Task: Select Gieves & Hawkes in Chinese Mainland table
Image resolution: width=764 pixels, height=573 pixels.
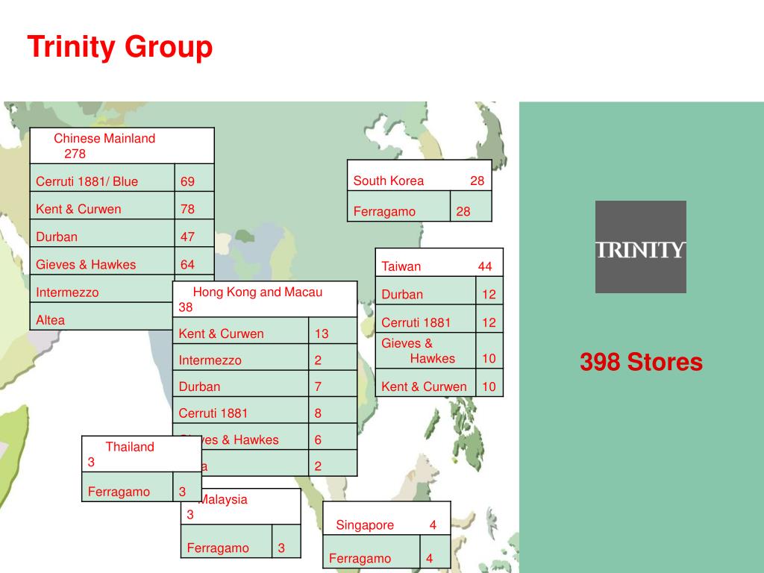Action: point(102,260)
